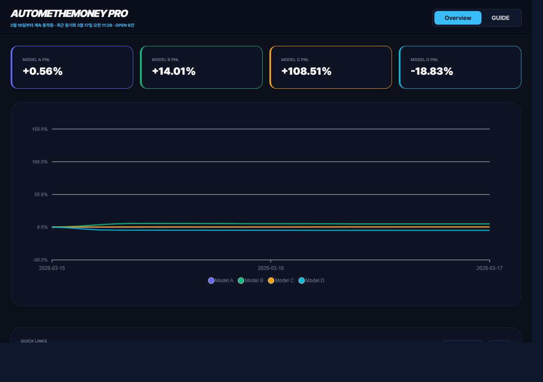Select the Model B PNL card
This screenshot has width=543, height=382.
point(202,67)
